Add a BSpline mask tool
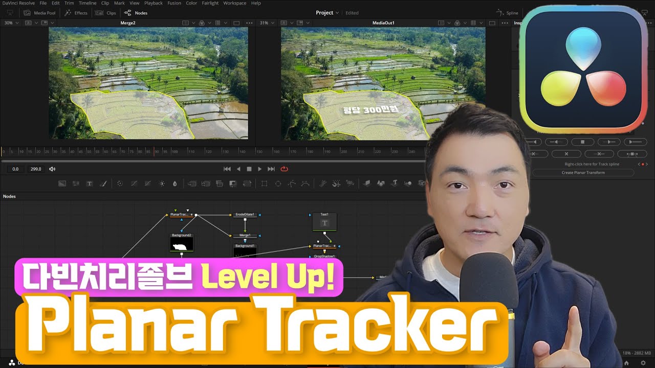Image resolution: width=655 pixels, height=368 pixels. 305,183
